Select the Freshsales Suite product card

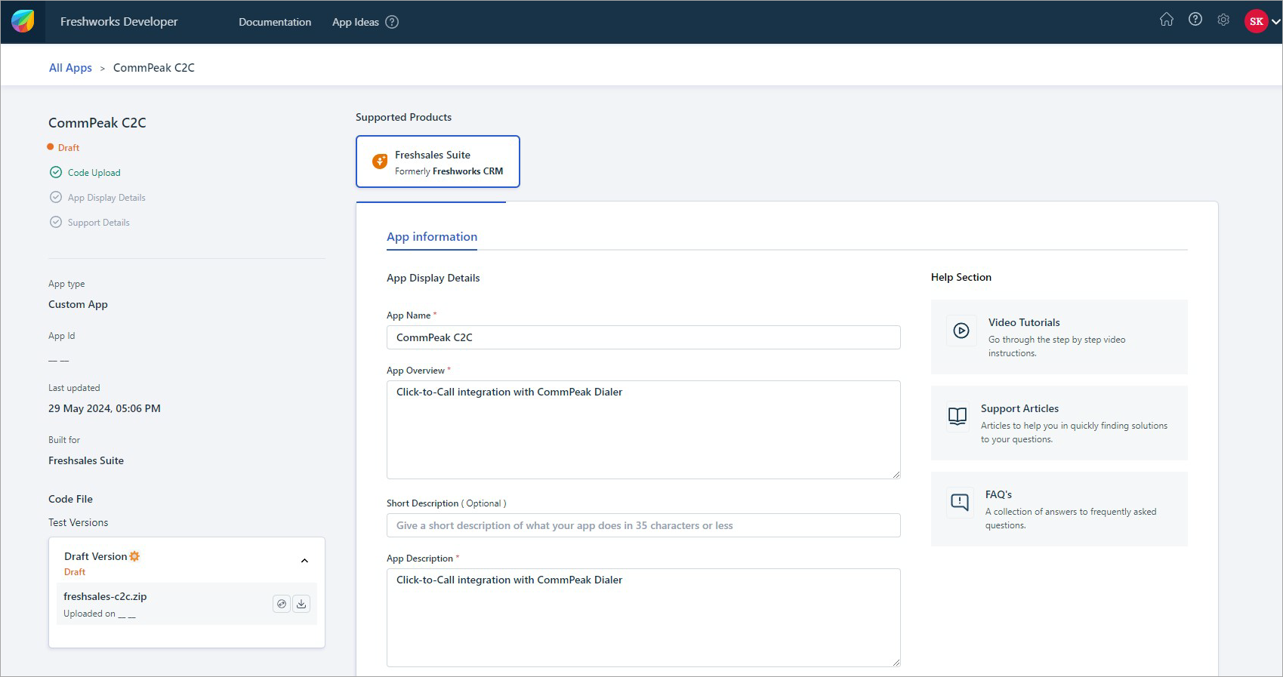(438, 162)
